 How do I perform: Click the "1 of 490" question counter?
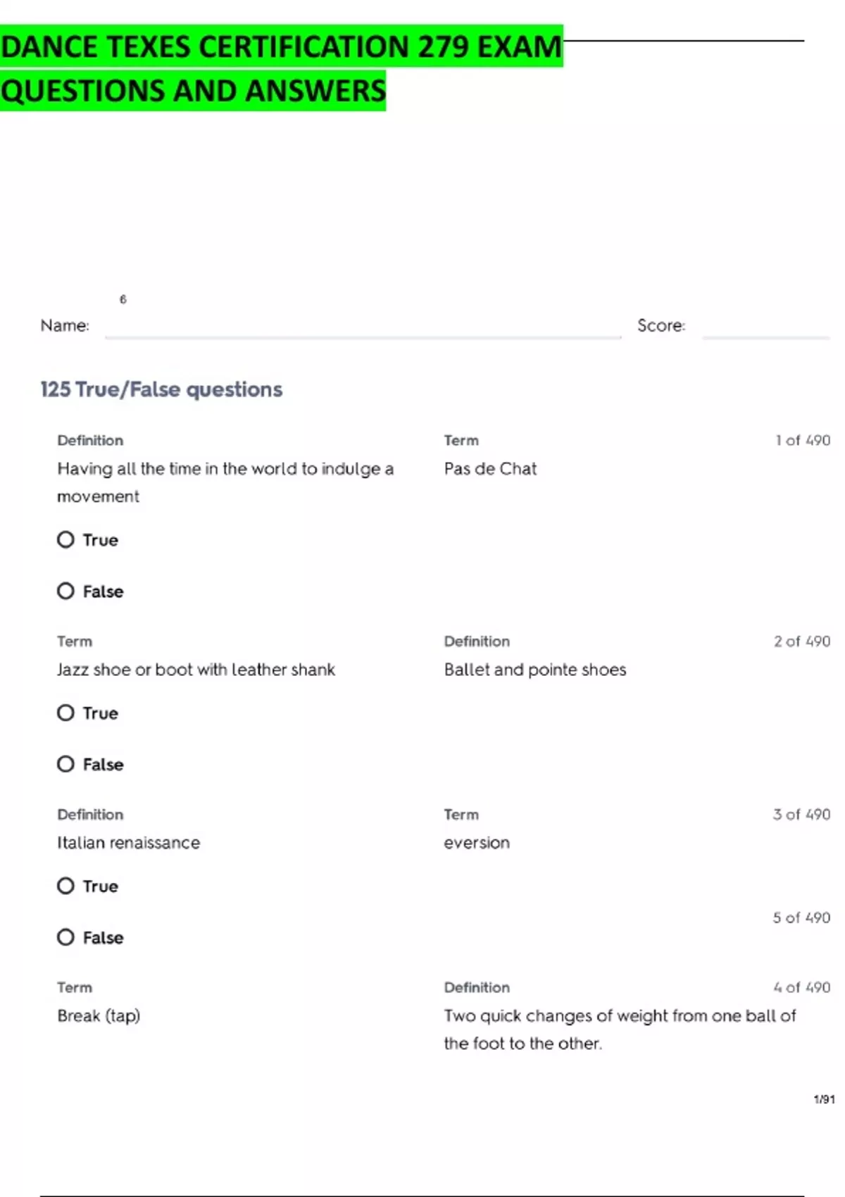coord(803,441)
